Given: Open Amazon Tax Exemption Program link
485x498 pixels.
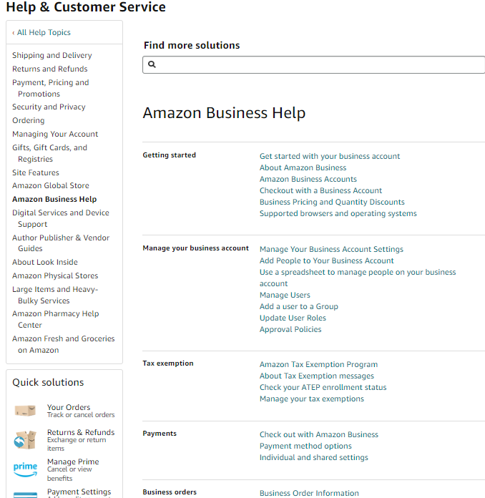Looking at the screenshot, I should 318,364.
